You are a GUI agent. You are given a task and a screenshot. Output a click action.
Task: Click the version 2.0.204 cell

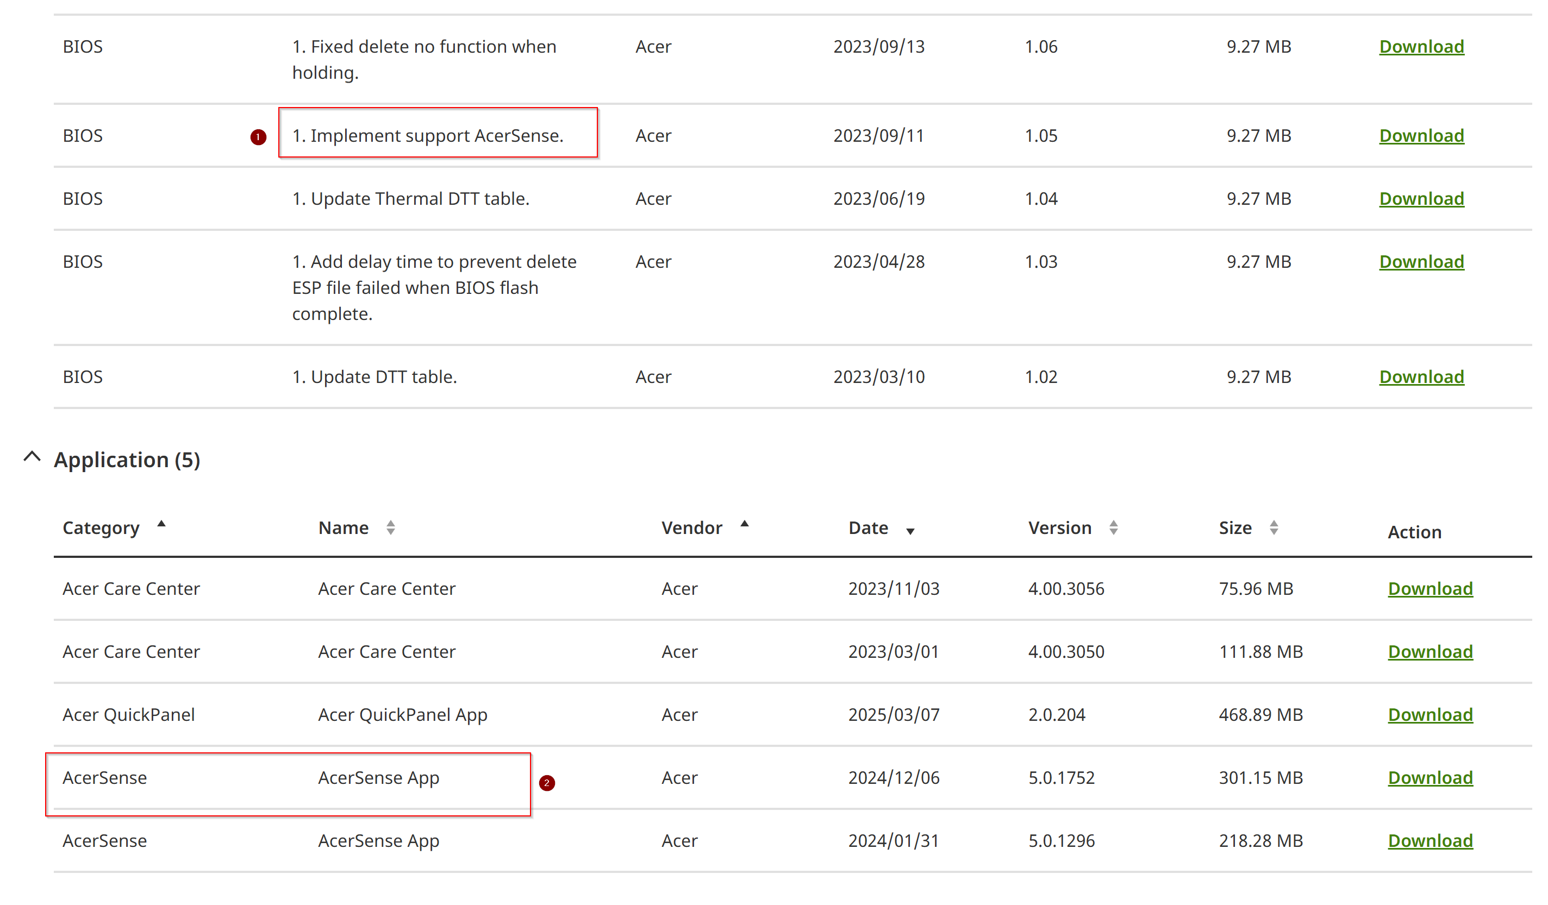(1057, 715)
